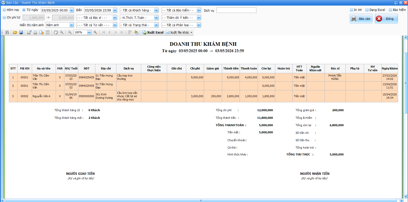Click customer name Nguyễn Văn A
Viewport: 408px width, 202px height.
click(41, 96)
